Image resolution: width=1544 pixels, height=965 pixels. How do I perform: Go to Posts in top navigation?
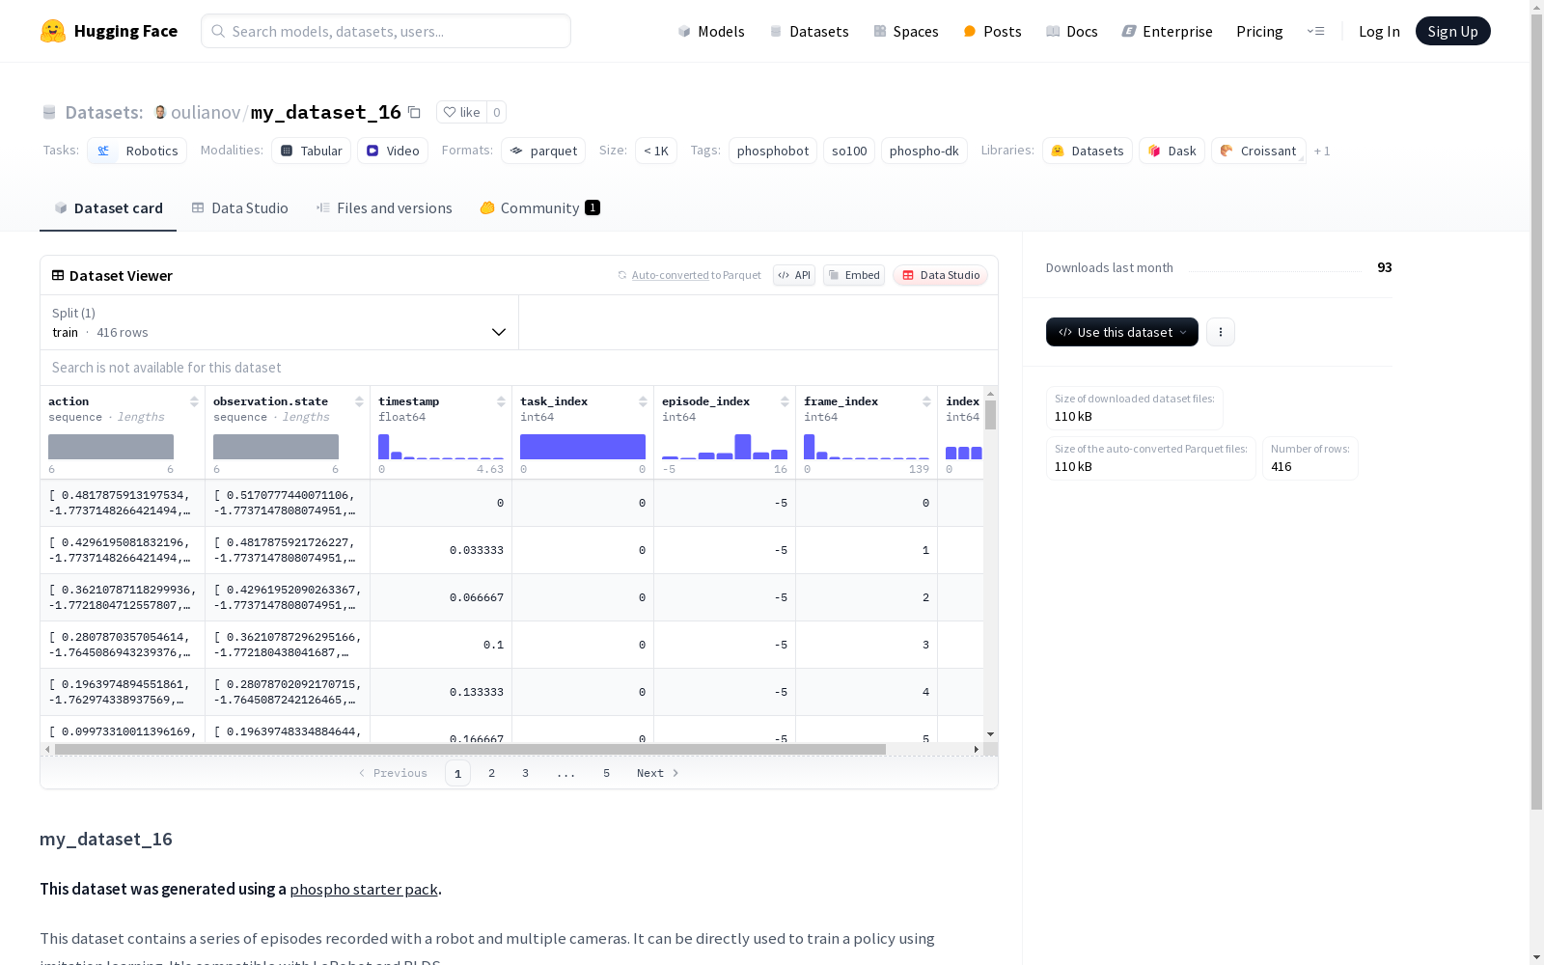[992, 31]
